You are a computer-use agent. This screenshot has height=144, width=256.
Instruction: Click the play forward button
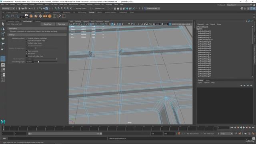pyautogui.click(x=244, y=128)
